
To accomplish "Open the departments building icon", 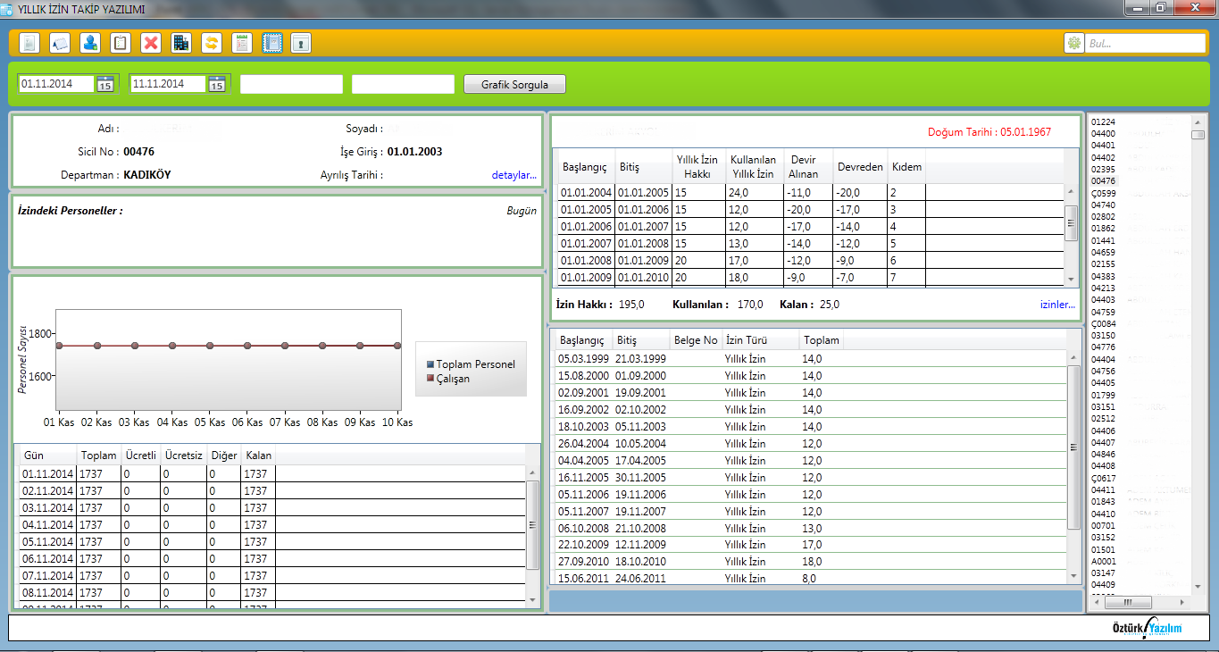I will [x=181, y=43].
